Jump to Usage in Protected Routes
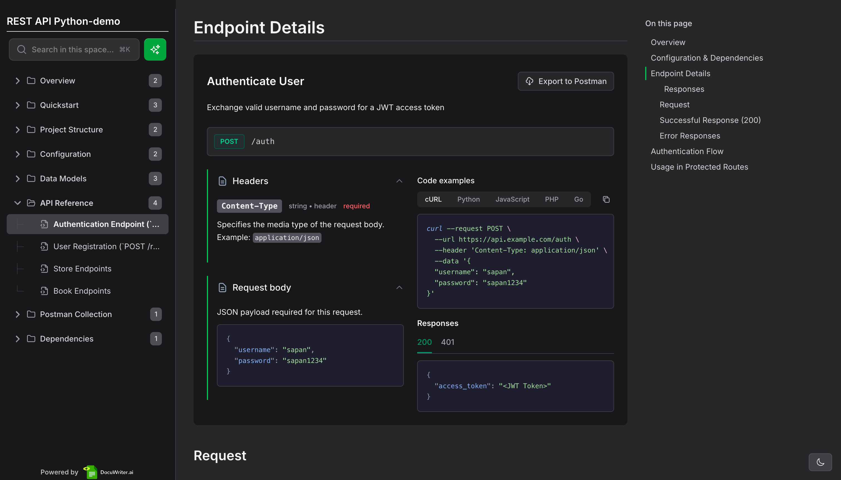This screenshot has width=841, height=480. (699, 167)
